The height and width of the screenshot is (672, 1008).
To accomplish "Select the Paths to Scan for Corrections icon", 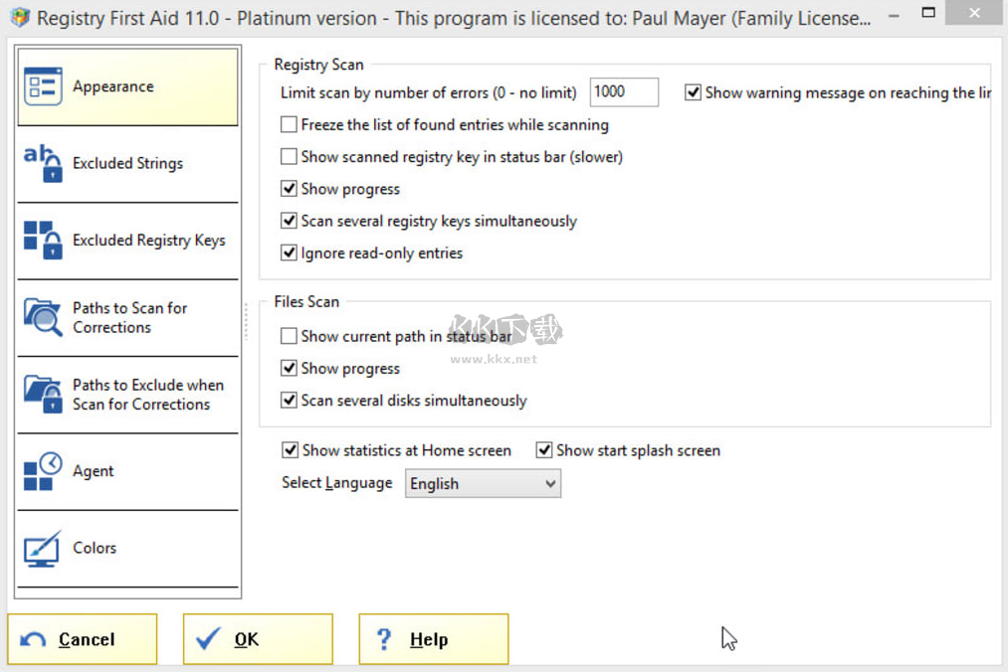I will click(44, 317).
